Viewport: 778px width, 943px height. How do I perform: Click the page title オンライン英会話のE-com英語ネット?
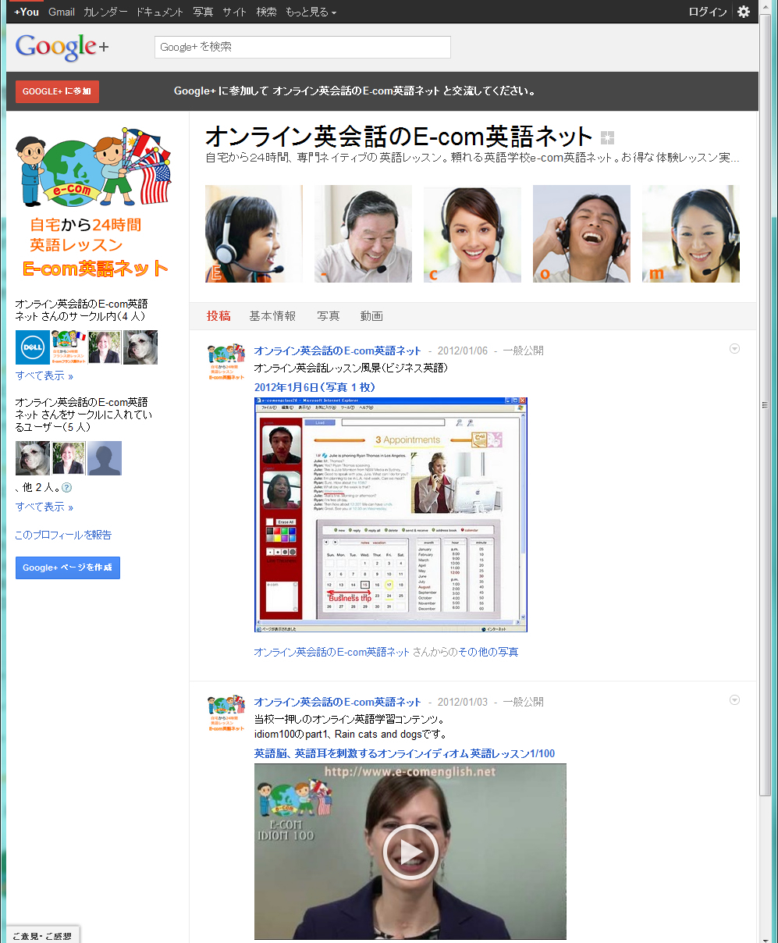click(x=399, y=137)
